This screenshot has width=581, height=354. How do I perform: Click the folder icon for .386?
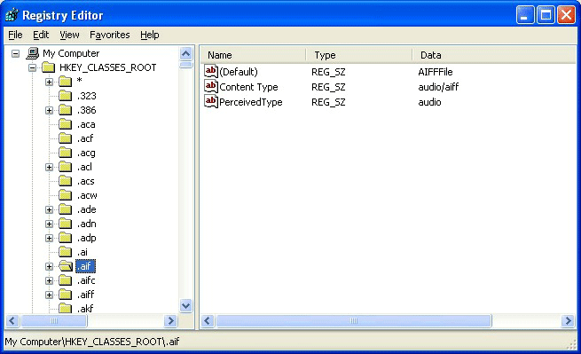pos(66,110)
